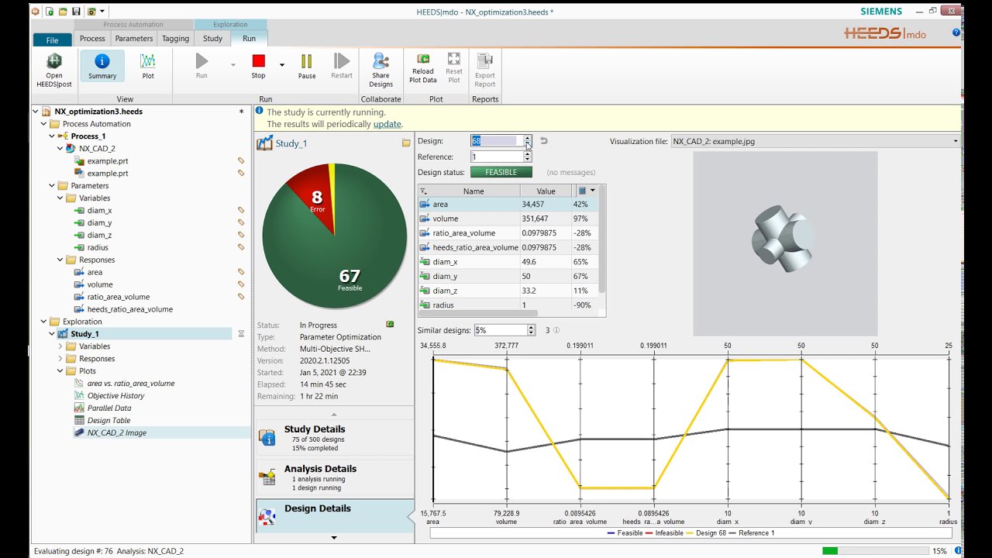This screenshot has height=558, width=992.
Task: Click the red Error pie slice
Action: coord(315,200)
